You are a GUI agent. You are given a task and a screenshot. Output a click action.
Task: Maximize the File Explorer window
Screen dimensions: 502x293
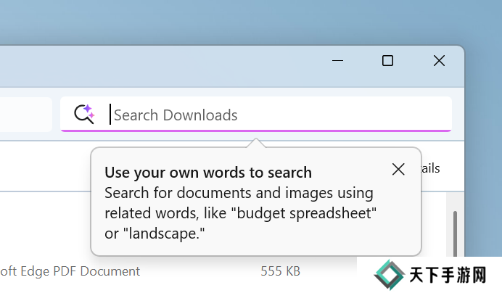click(x=387, y=61)
